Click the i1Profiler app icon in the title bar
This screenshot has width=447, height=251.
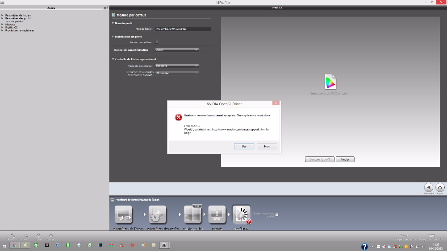pos(2,2)
